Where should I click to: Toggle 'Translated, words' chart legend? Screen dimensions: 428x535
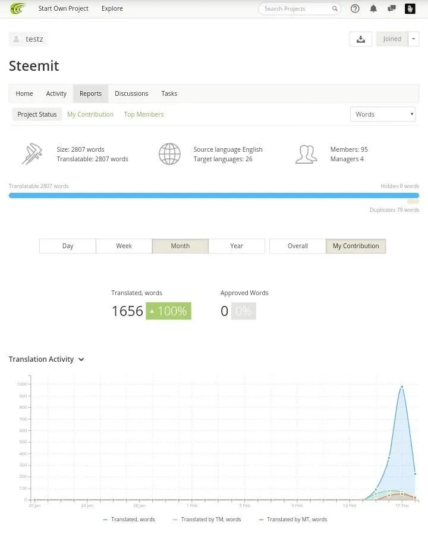pyautogui.click(x=129, y=520)
